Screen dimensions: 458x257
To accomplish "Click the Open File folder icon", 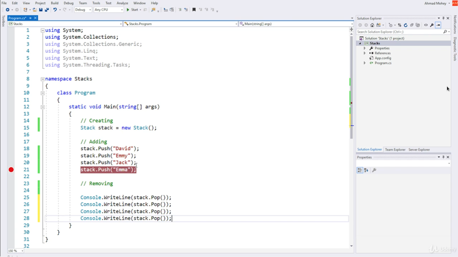I will pyautogui.click(x=34, y=10).
